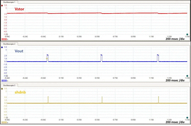Viewport: 191px width, 126px height.
Task: Select the small square marker at Vstor plot origin
Action: click(x=7, y=34)
